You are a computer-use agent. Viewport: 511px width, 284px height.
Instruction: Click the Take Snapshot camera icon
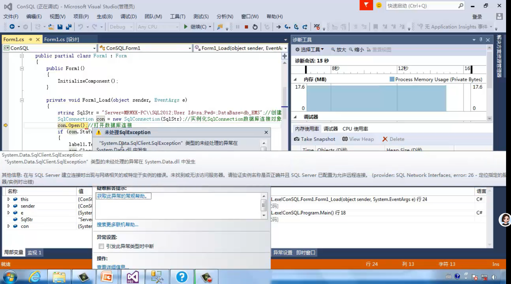pyautogui.click(x=296, y=139)
